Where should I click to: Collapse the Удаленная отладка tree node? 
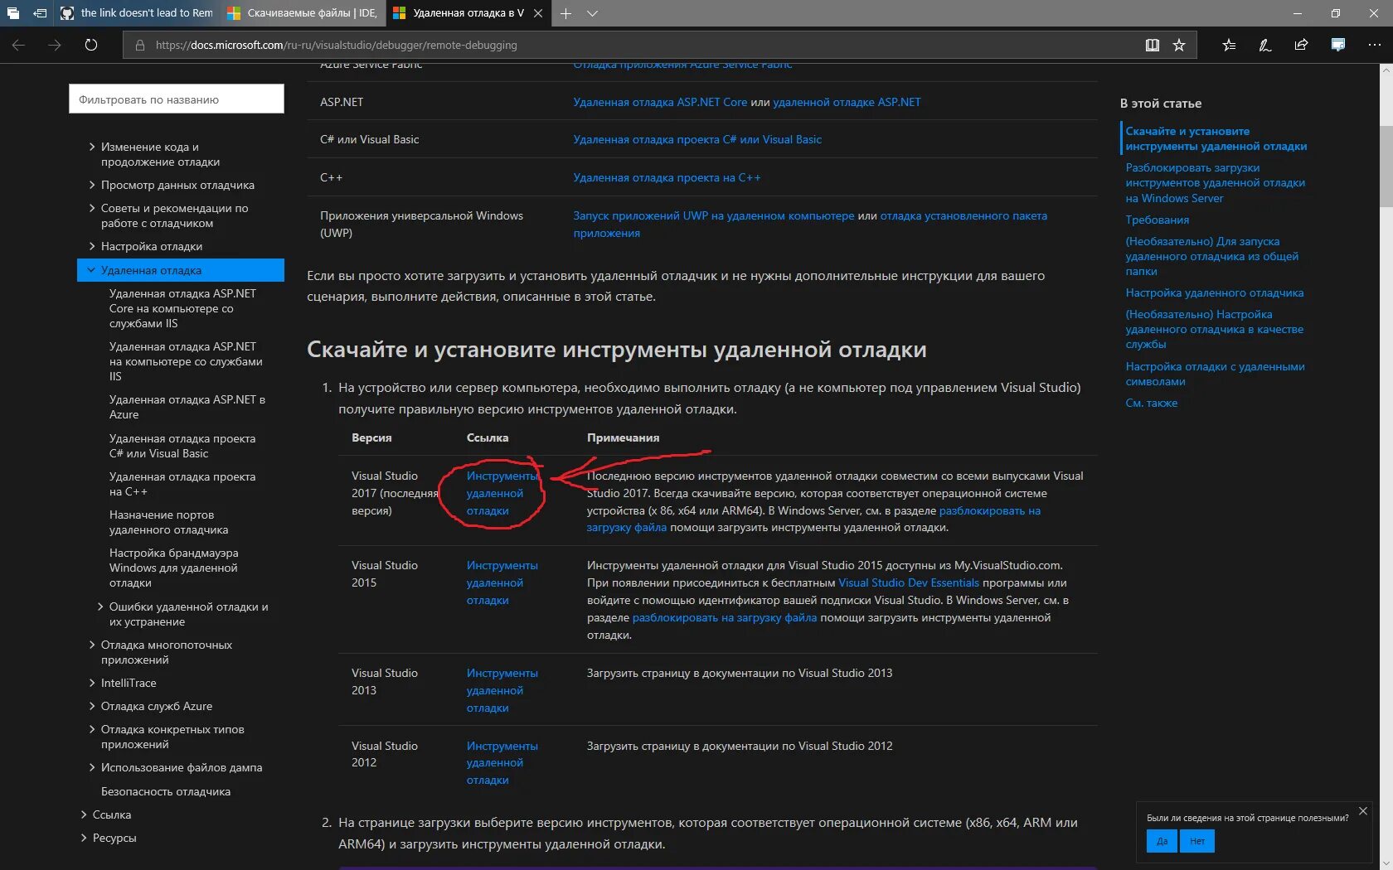91,270
